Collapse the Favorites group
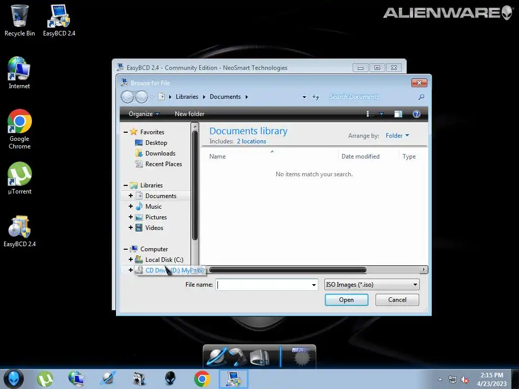The image size is (519, 389). (126, 132)
